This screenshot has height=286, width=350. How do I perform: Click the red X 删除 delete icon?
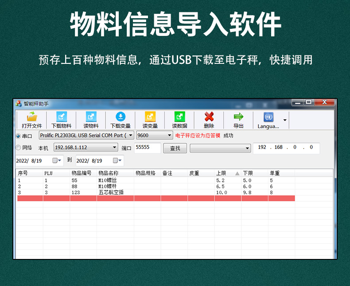coord(209,117)
